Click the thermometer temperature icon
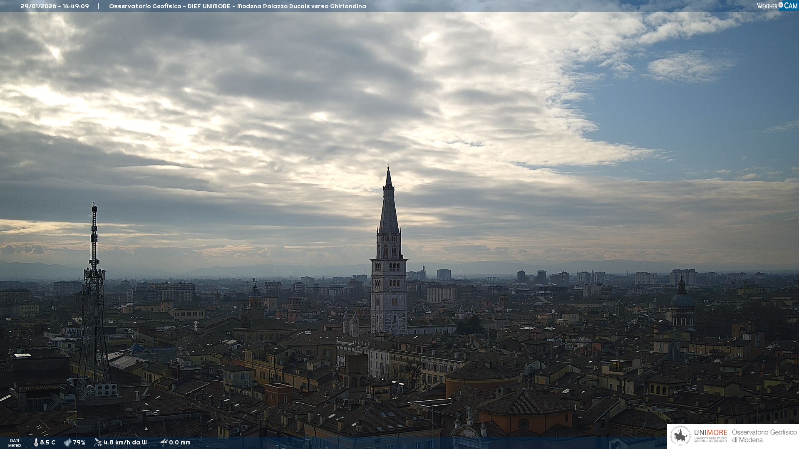Image resolution: width=799 pixels, height=449 pixels. [x=36, y=442]
